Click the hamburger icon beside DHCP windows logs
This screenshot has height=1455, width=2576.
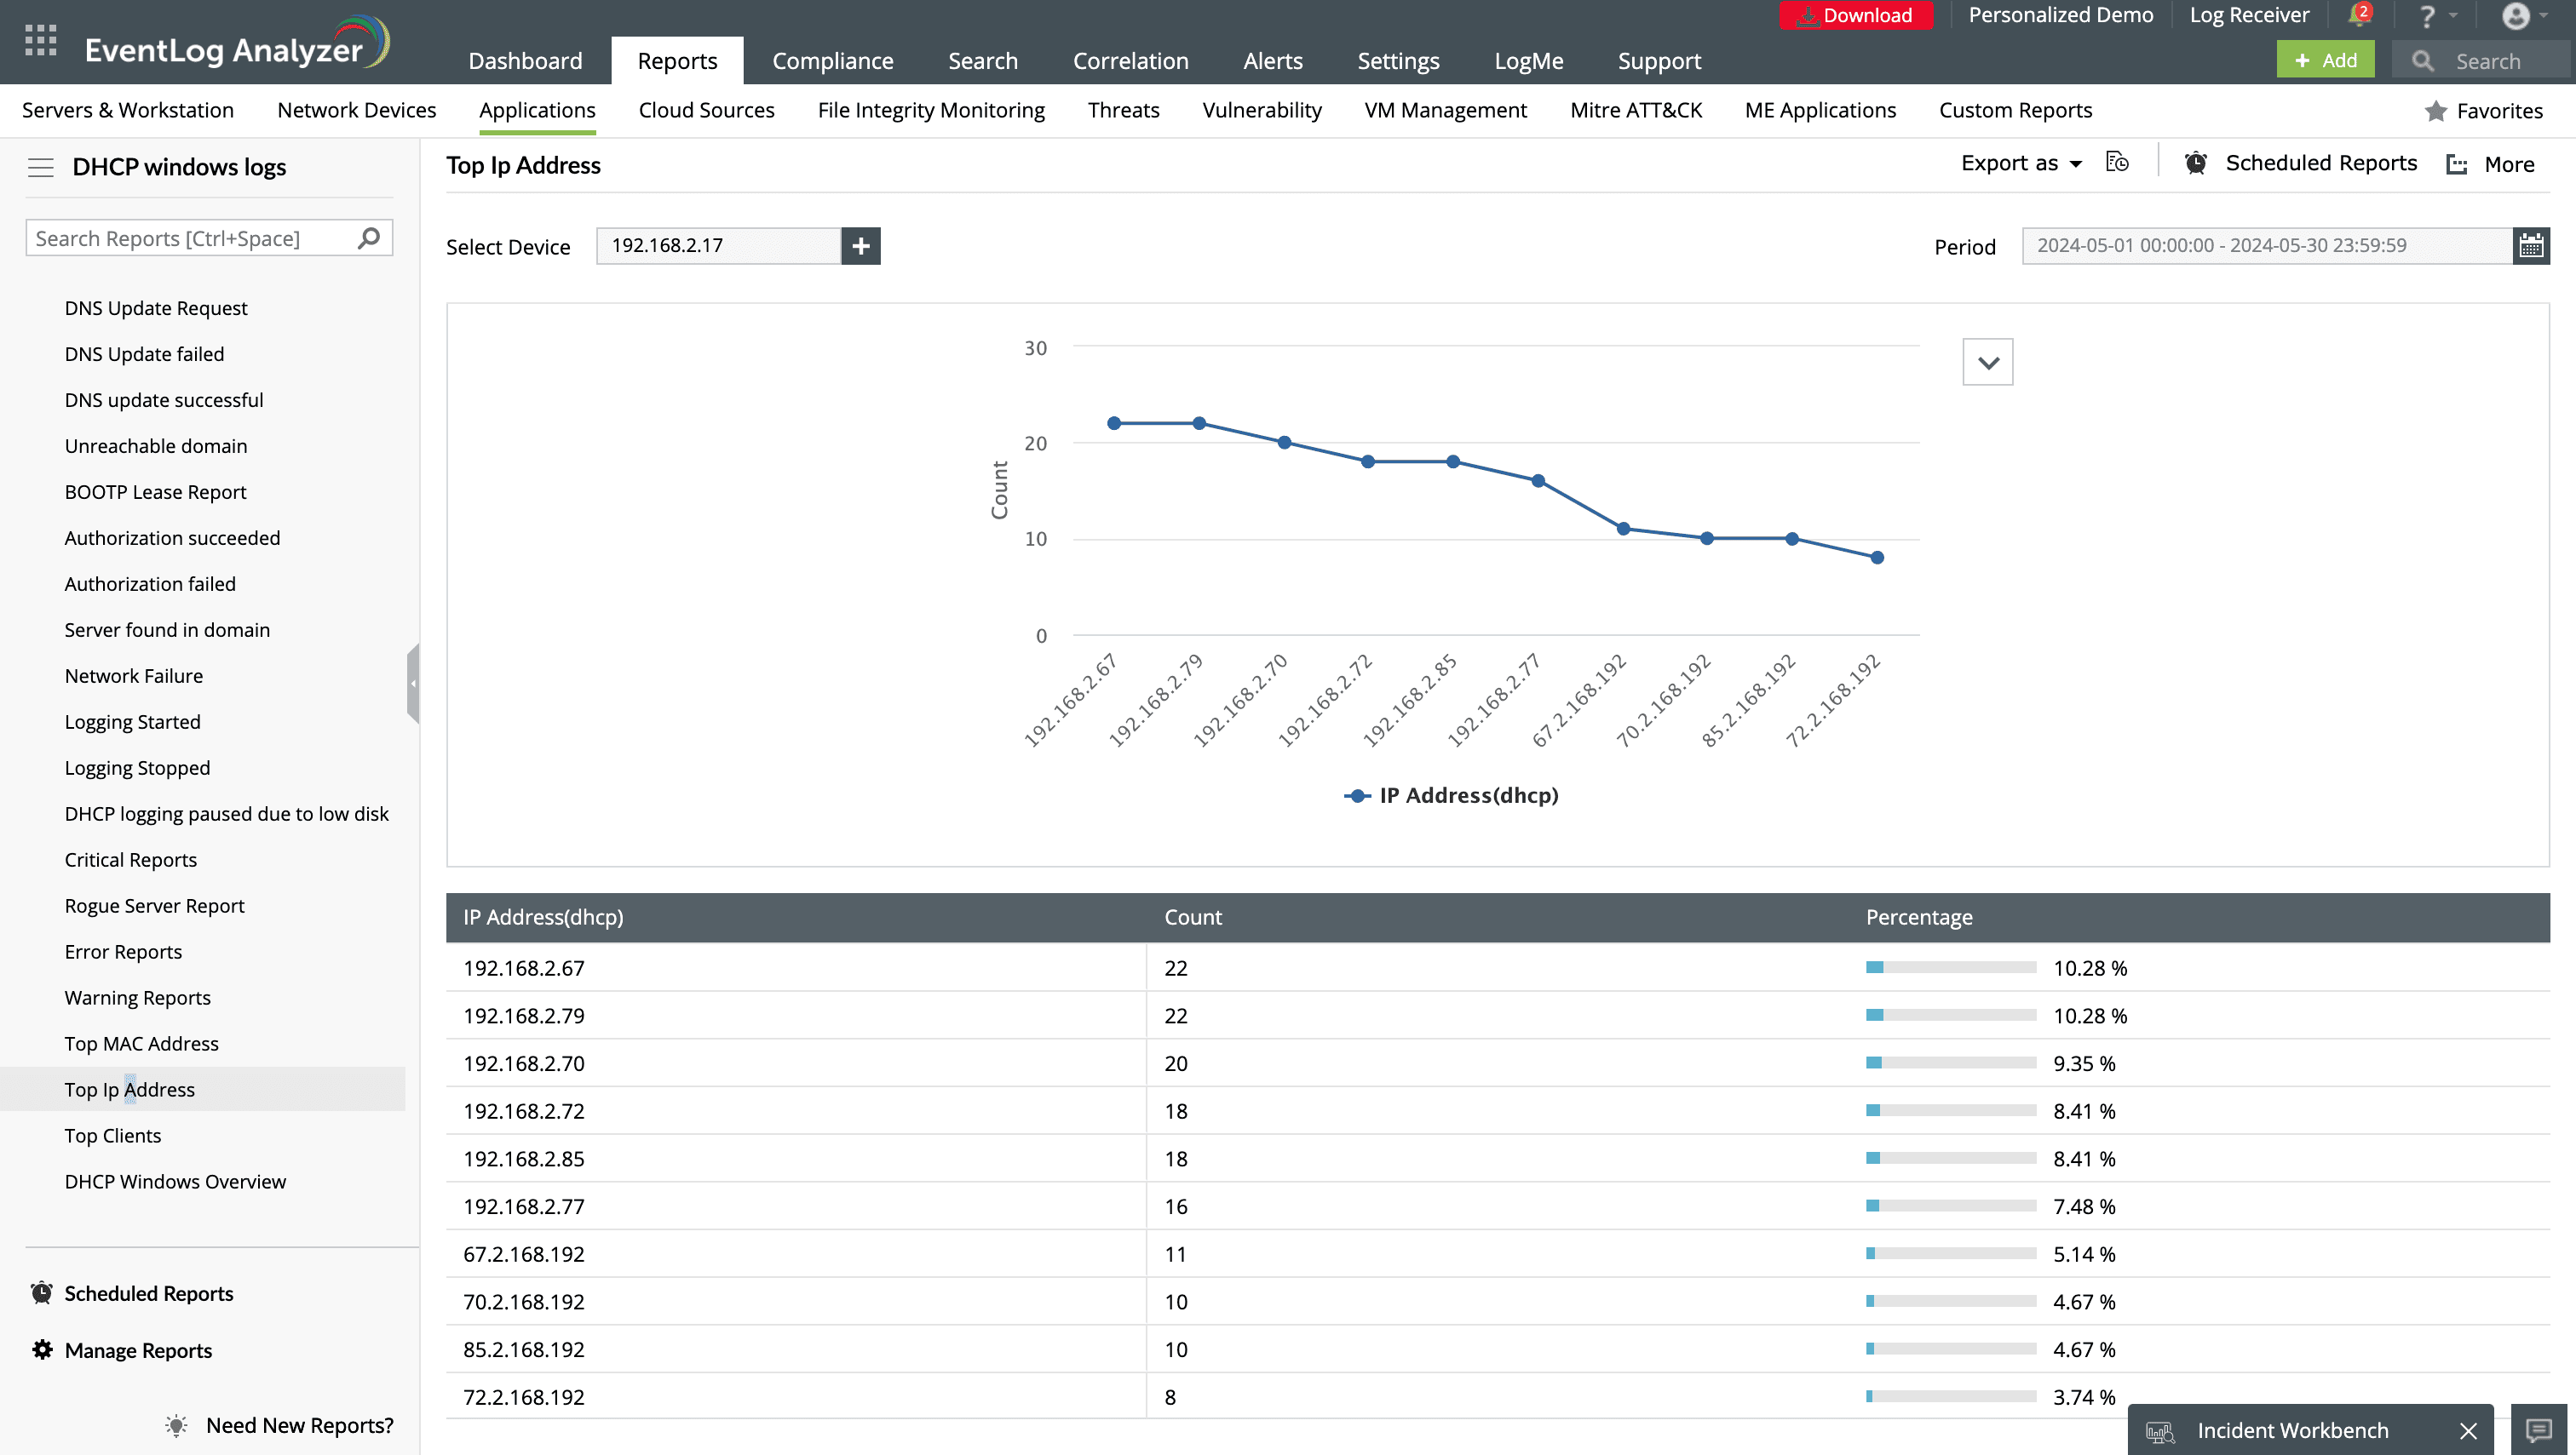pyautogui.click(x=40, y=167)
